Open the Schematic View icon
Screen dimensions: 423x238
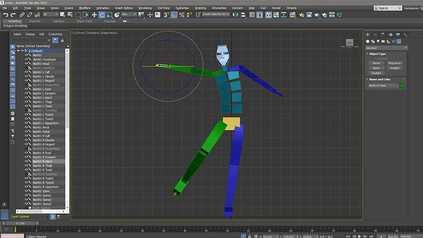[284, 15]
